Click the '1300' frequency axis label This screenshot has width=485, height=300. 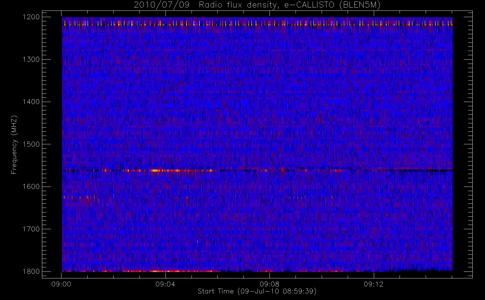31,59
